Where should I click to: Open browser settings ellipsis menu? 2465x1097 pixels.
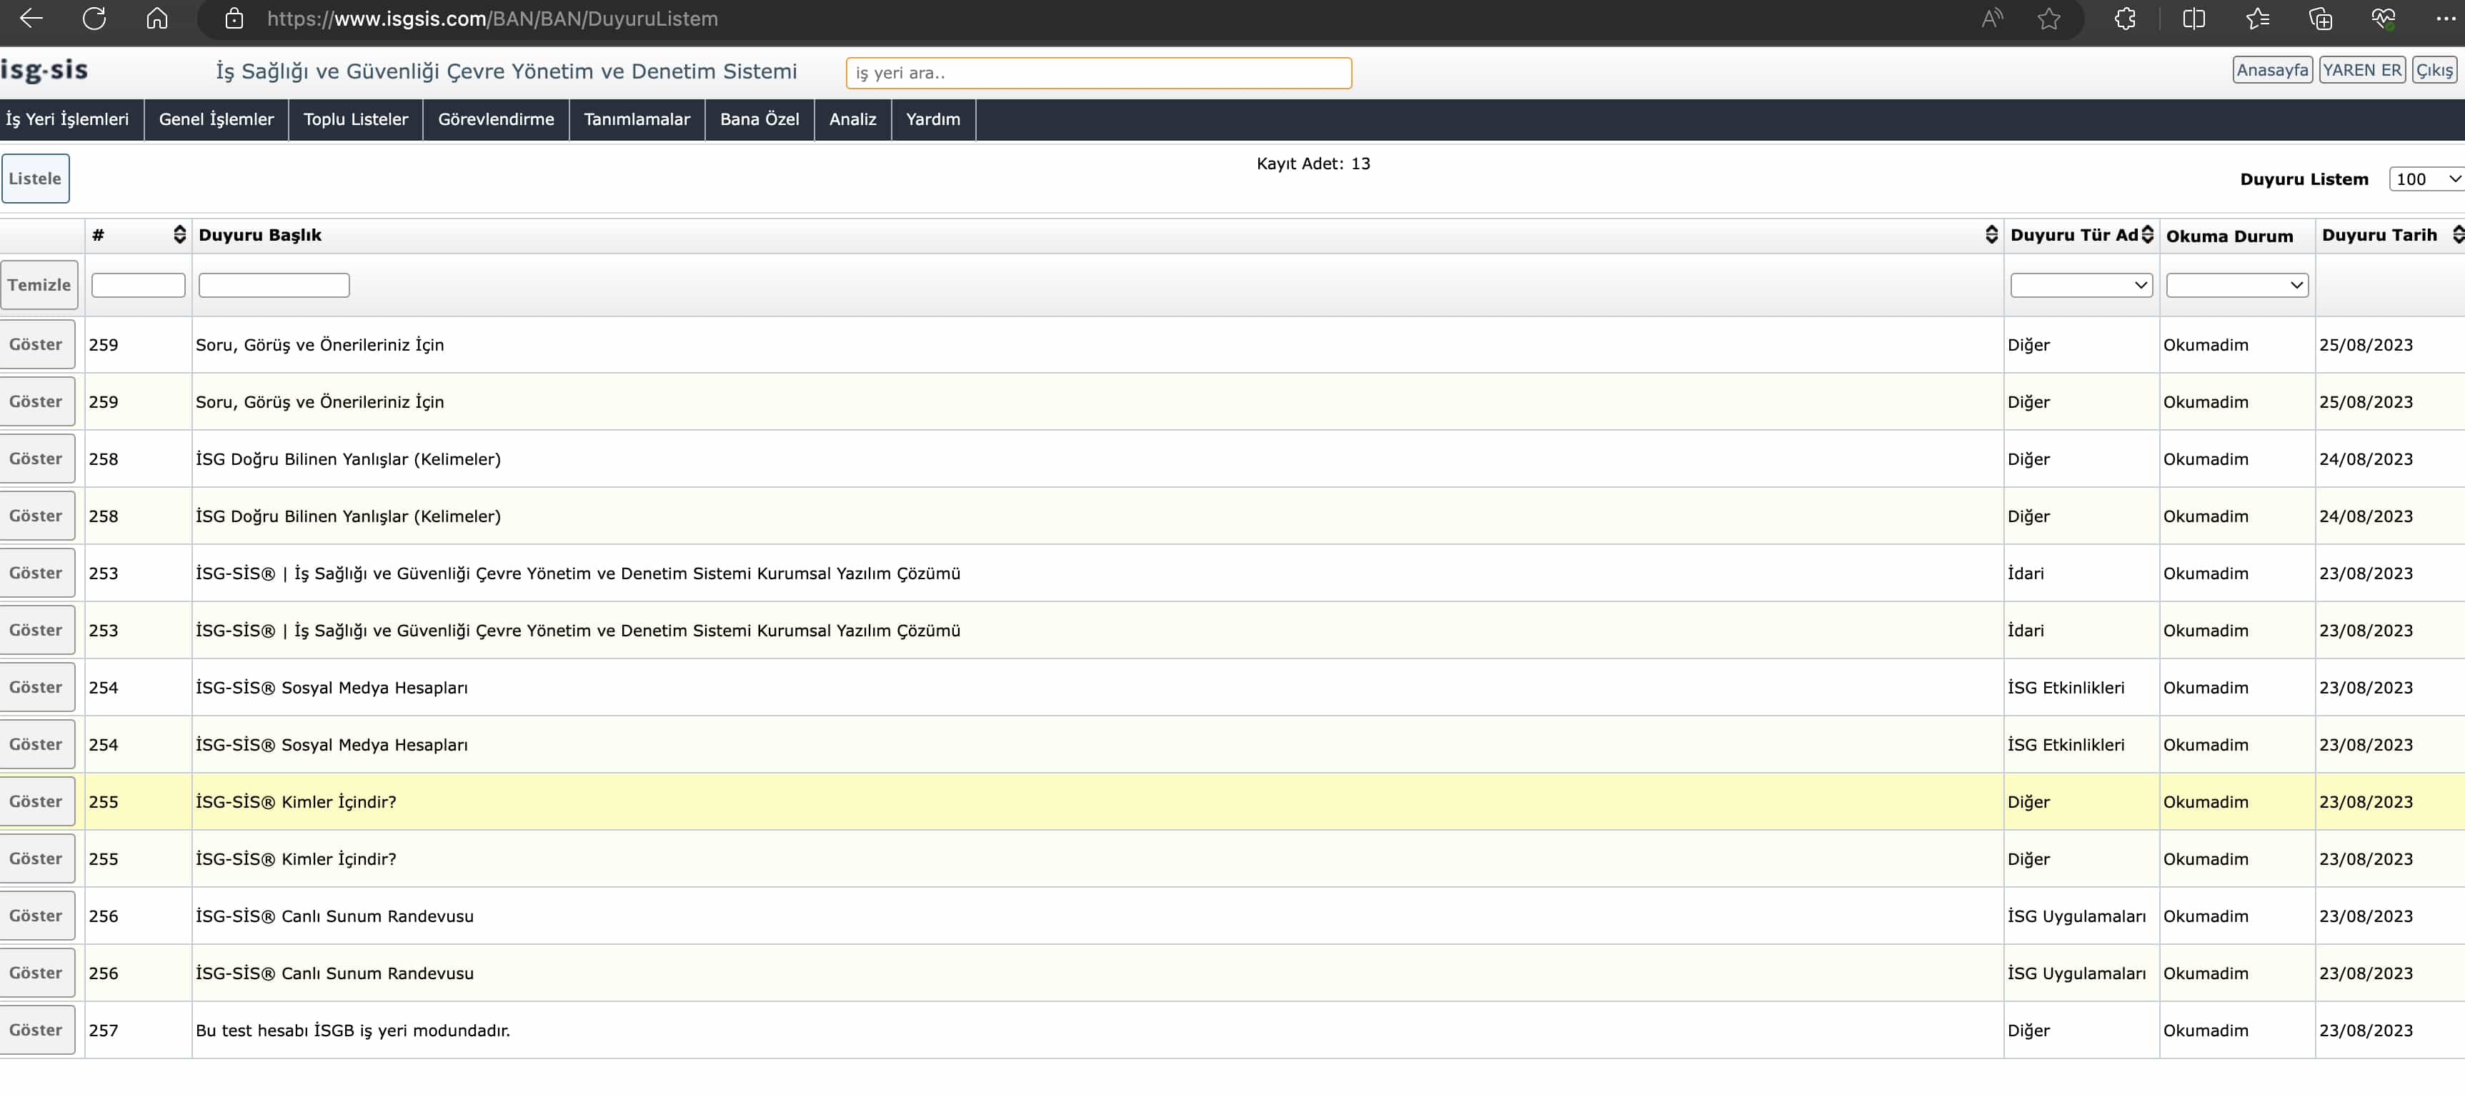[2445, 18]
